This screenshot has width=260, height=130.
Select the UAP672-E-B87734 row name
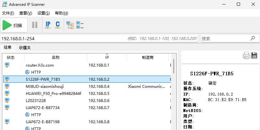pos(42,108)
